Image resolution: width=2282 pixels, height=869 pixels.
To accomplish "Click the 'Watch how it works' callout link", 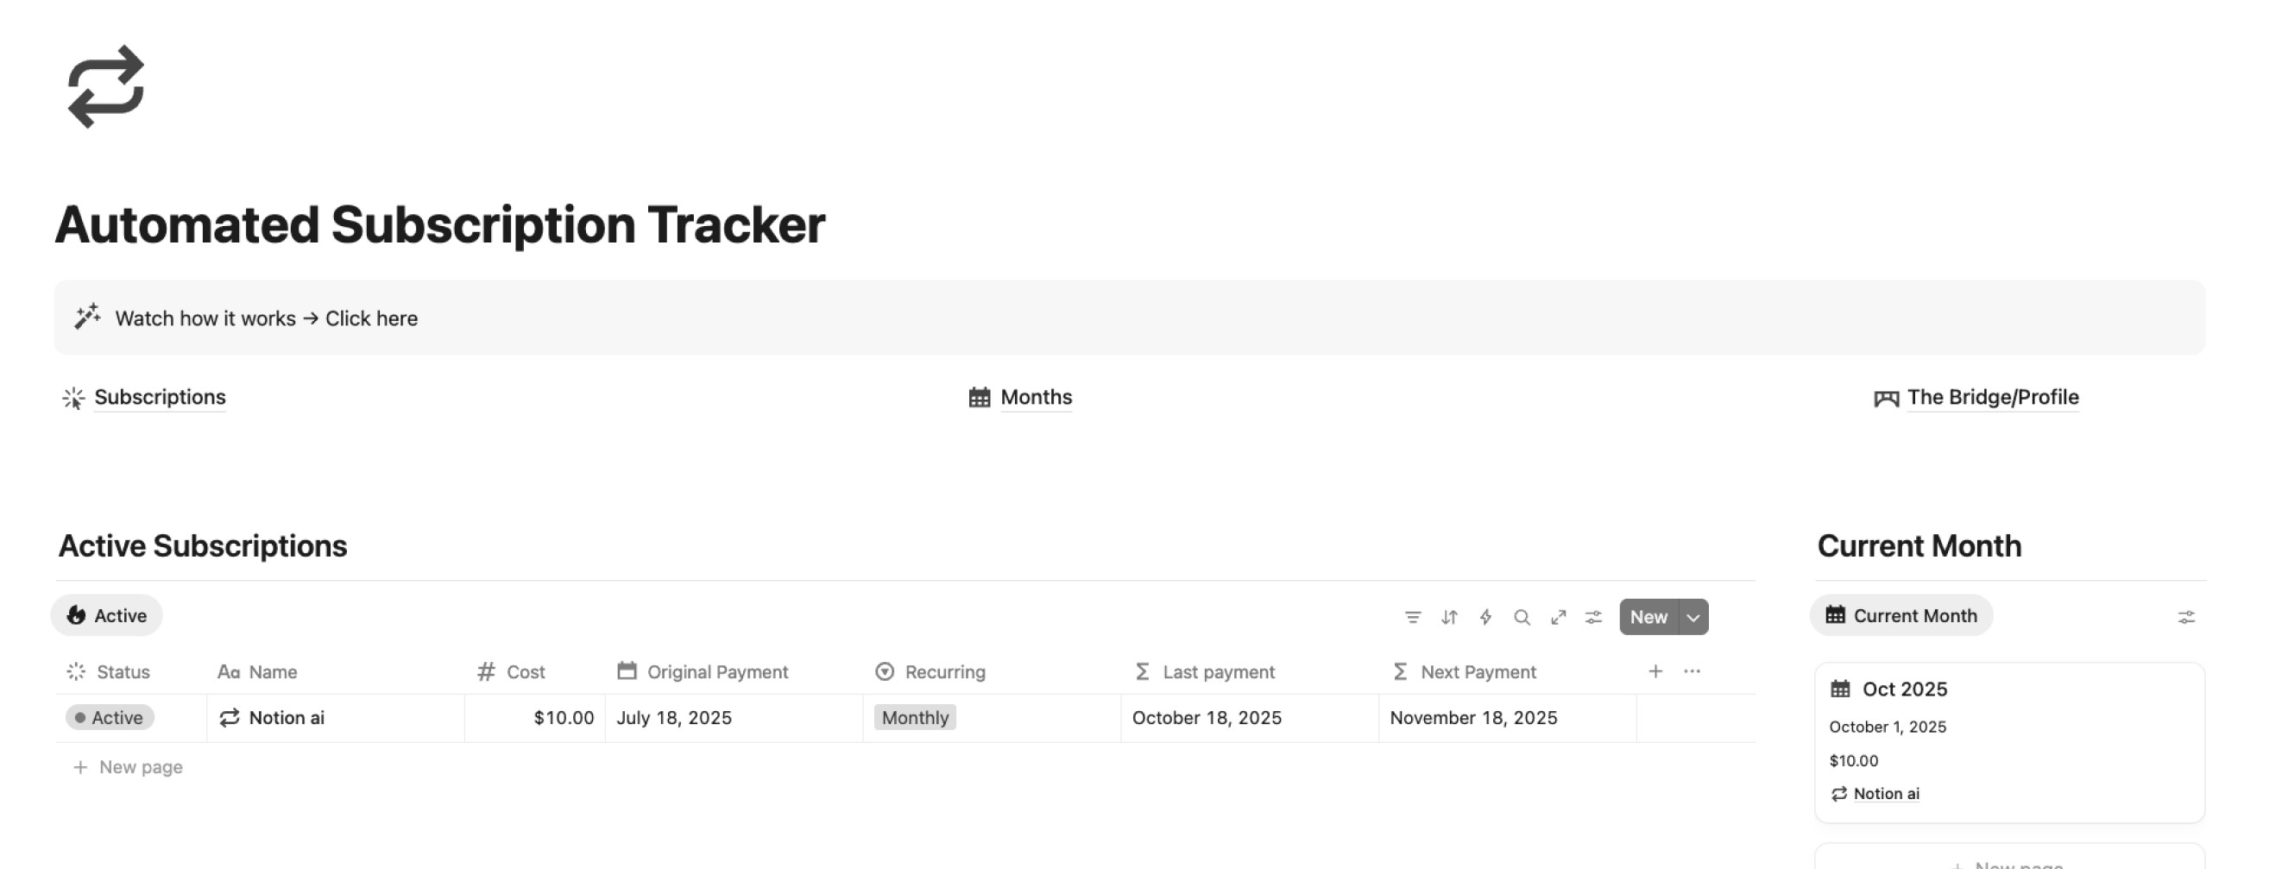I will [x=266, y=317].
